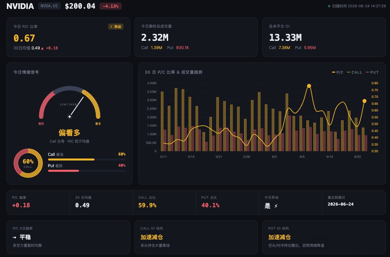Click the NVDA.US ticker badge
Image resolution: width=390 pixels, height=257 pixels.
click(49, 6)
